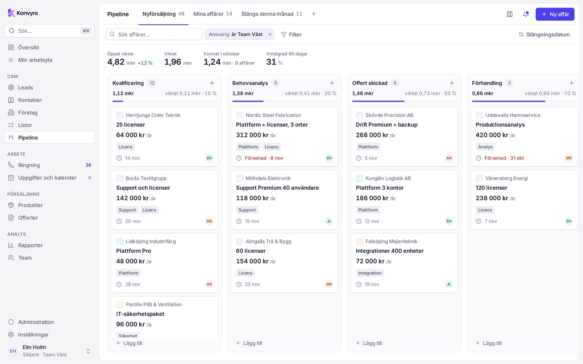Viewport: 583px width, 364px height.
Task: Open the Herrljunga Cider Teknik deal card
Action: (165, 136)
